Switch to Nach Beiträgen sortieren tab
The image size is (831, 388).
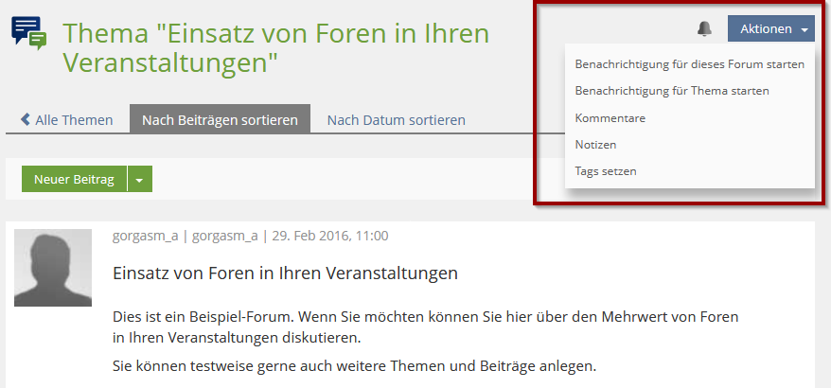coord(220,120)
